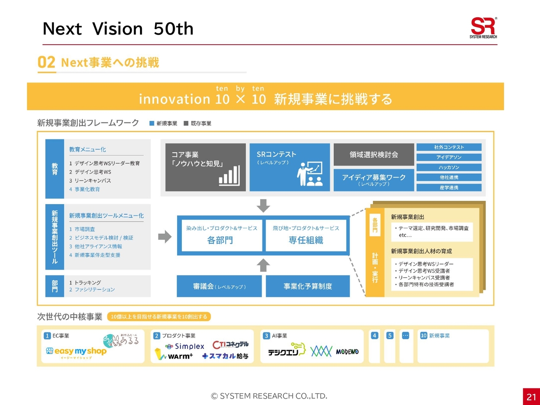Click the 事業化予算制度 box

[308, 286]
